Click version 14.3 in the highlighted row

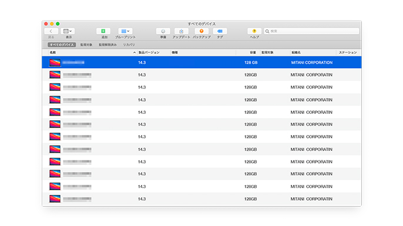(x=142, y=62)
